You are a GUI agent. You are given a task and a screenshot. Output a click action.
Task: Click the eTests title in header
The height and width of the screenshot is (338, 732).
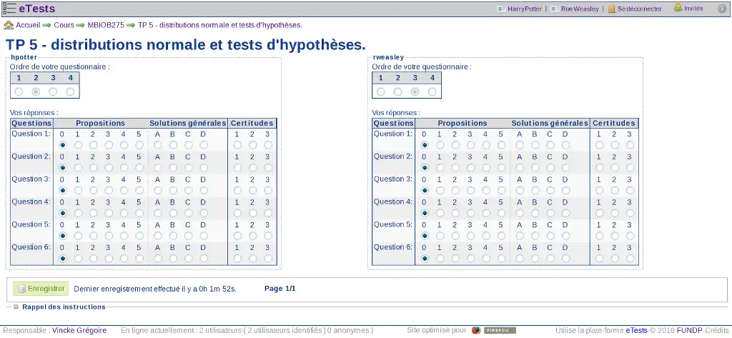pos(37,9)
